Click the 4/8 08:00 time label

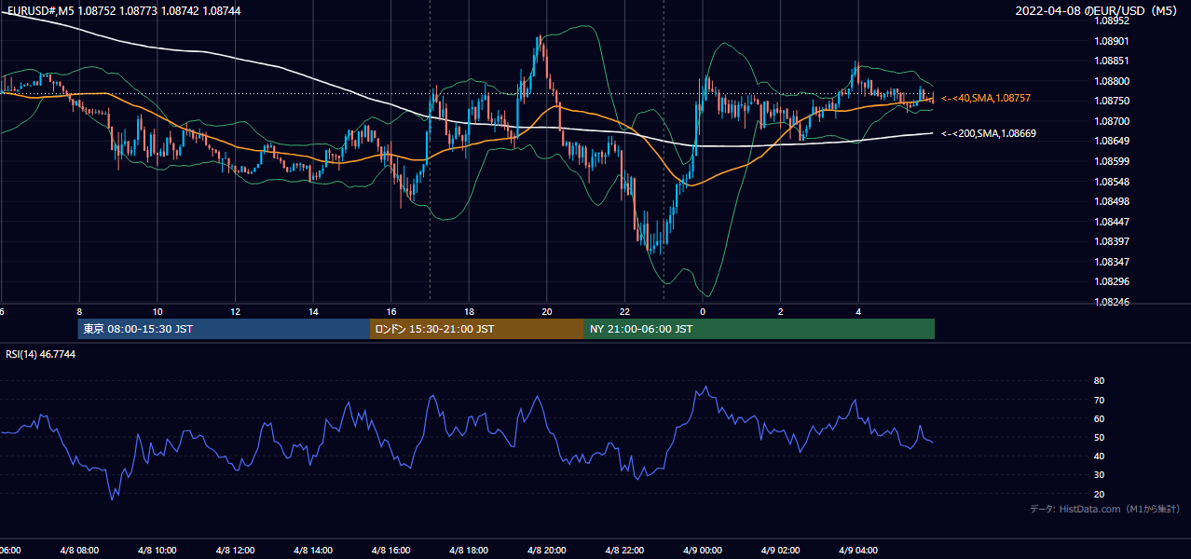78,550
